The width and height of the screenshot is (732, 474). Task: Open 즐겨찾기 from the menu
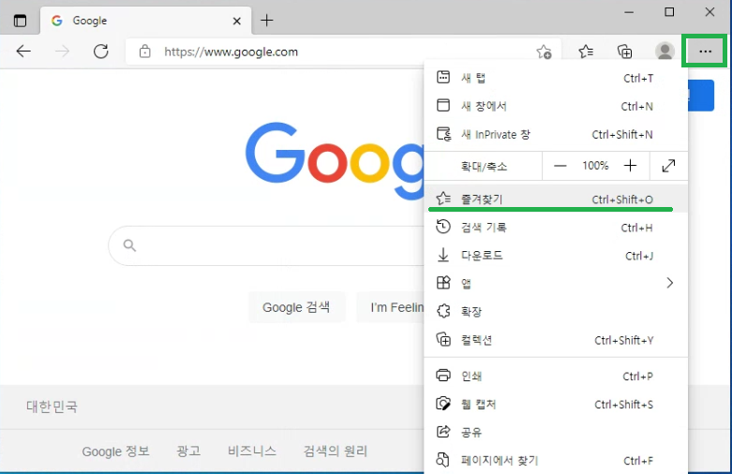(x=556, y=199)
